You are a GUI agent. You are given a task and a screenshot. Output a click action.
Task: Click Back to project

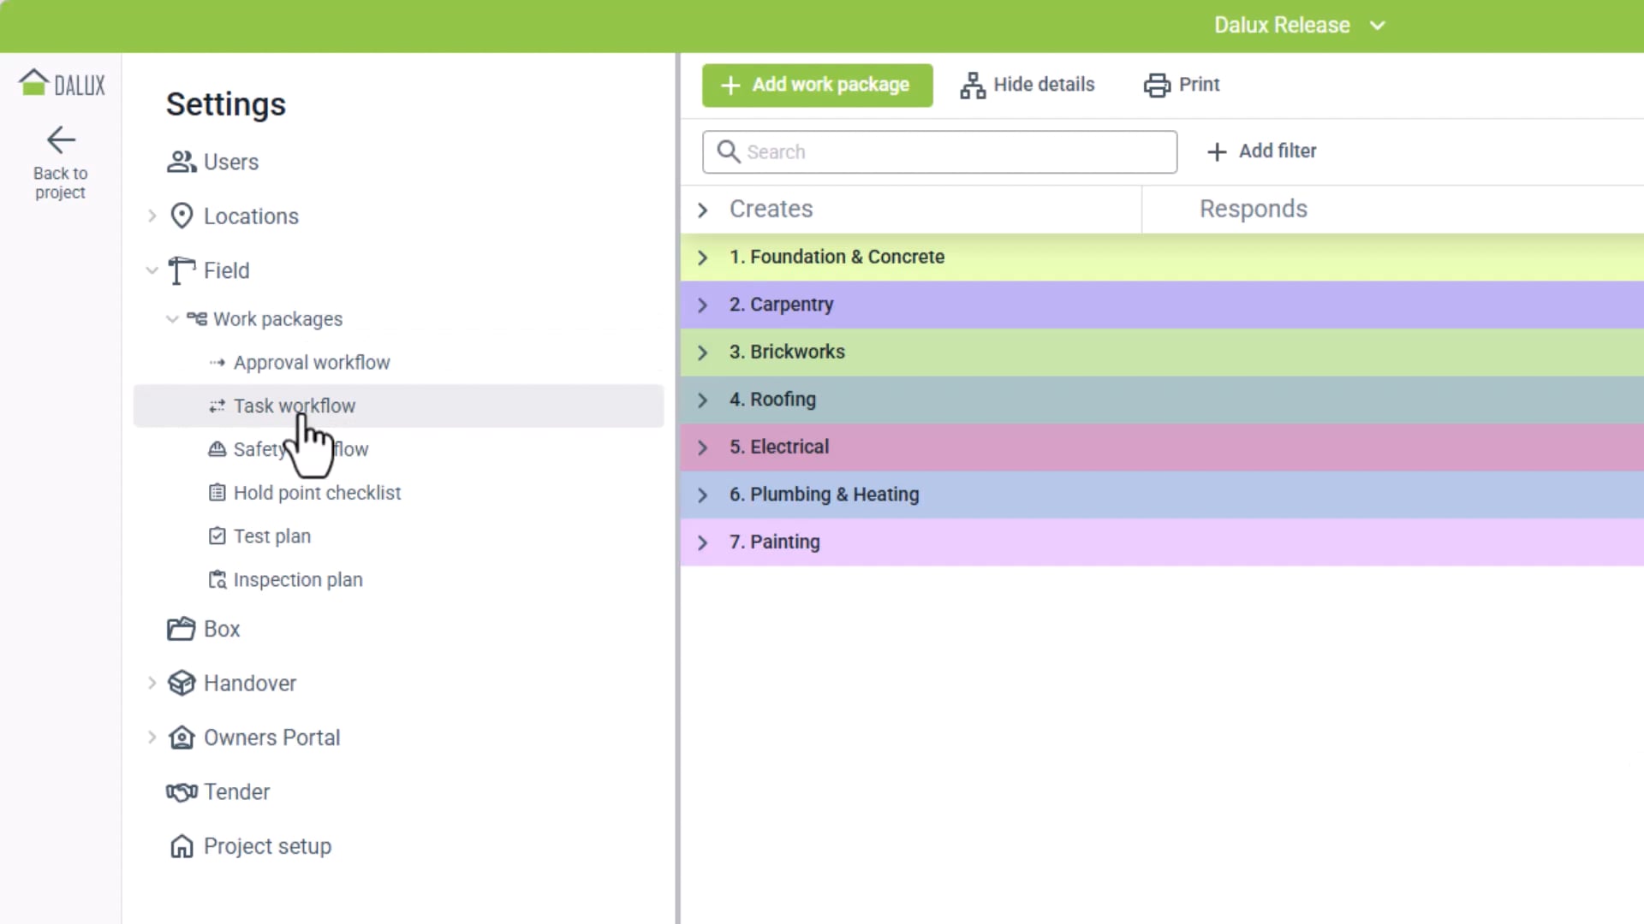pyautogui.click(x=60, y=162)
